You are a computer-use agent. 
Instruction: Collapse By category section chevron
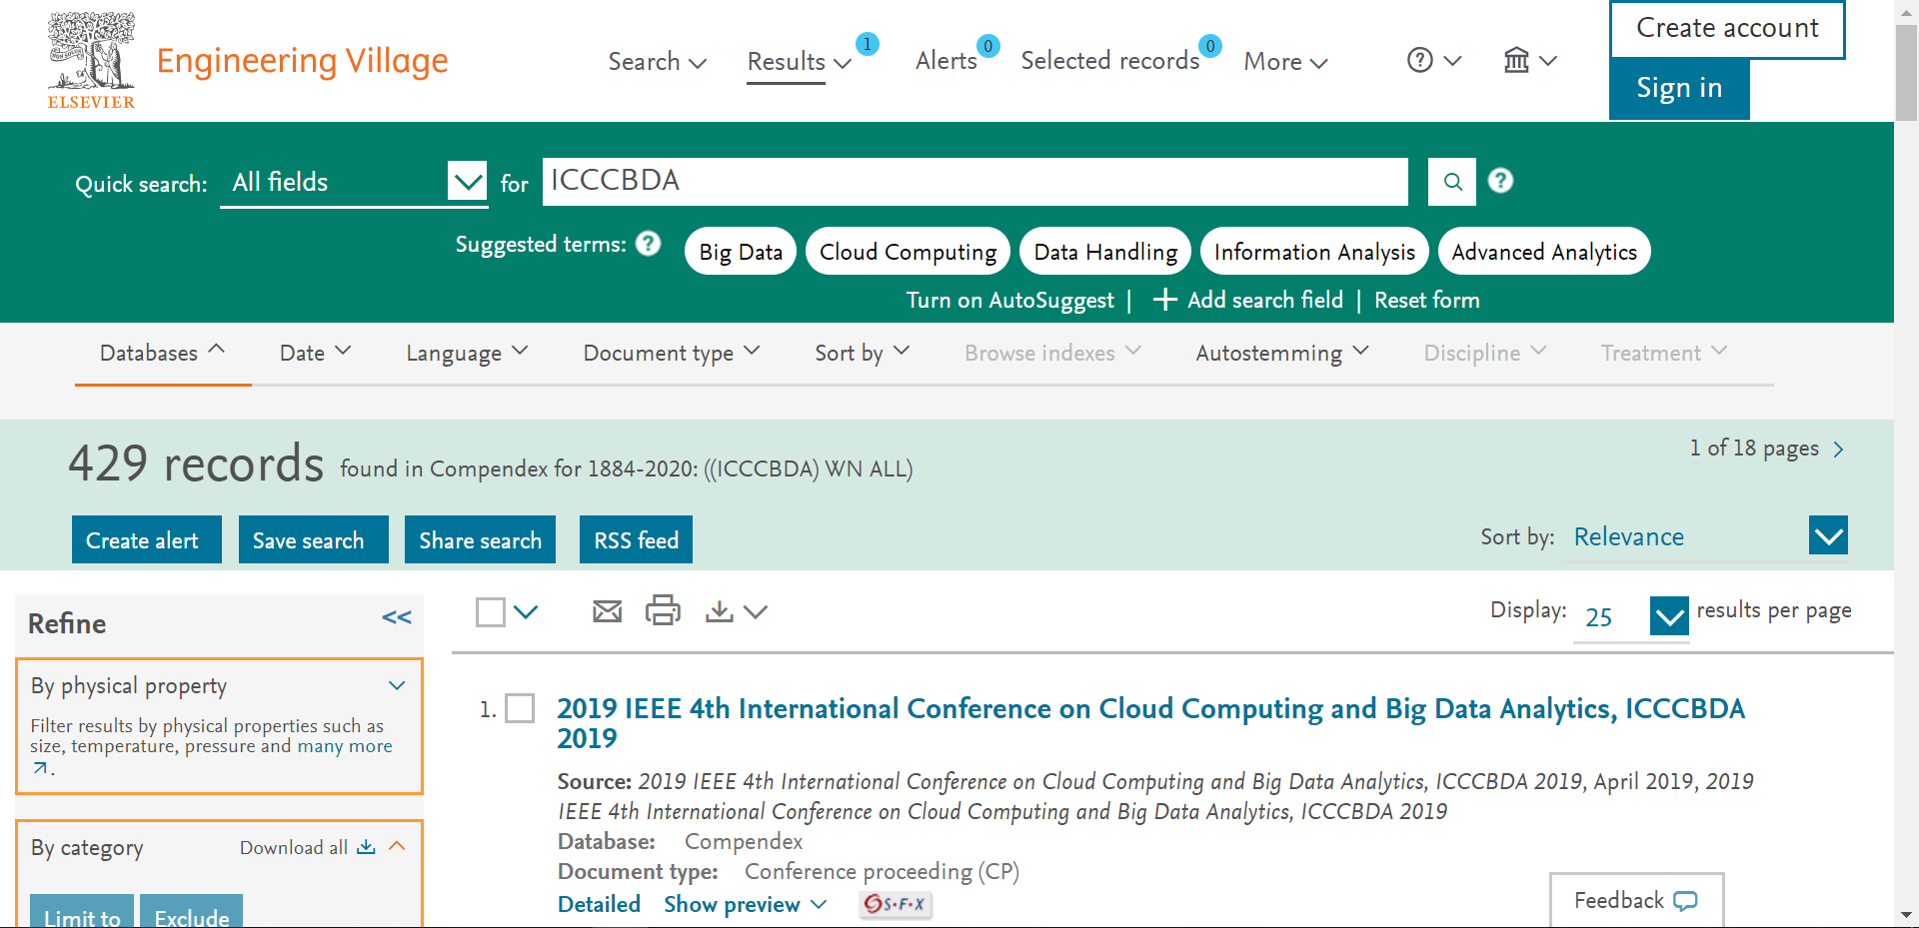point(397,846)
